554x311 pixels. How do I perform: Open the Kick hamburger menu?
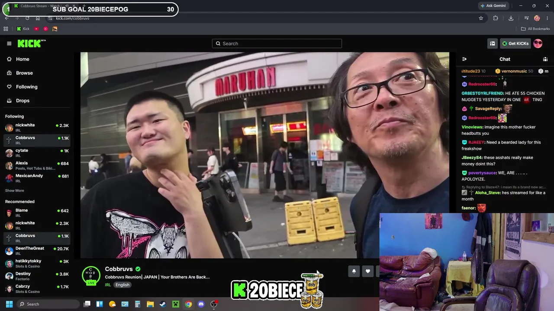tap(9, 44)
